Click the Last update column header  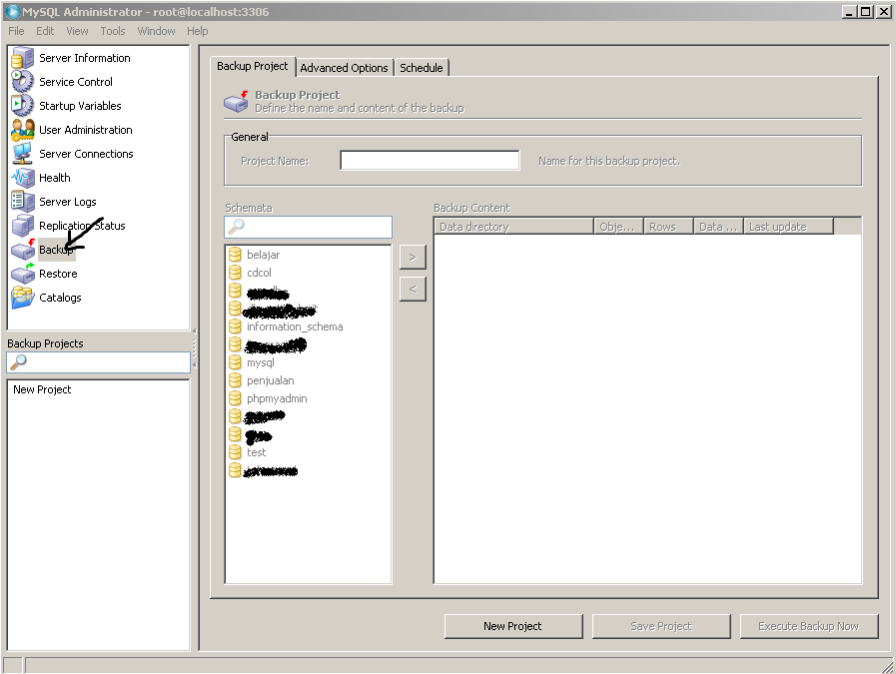(x=788, y=227)
